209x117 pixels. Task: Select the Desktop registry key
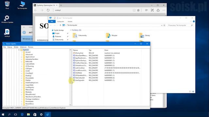(28, 76)
